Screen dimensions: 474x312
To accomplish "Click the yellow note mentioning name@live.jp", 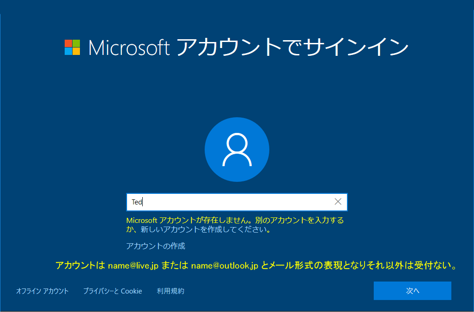I will point(256,265).
